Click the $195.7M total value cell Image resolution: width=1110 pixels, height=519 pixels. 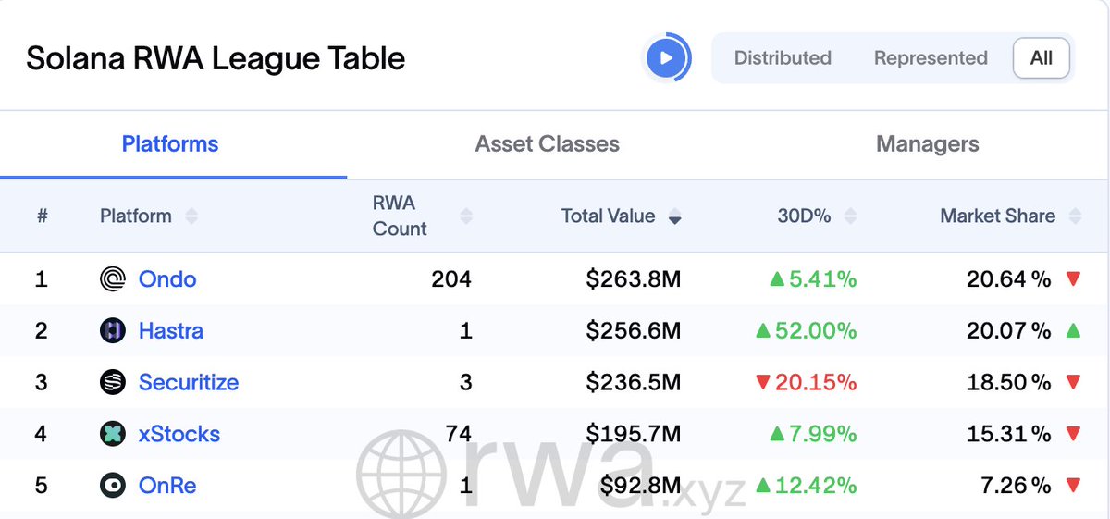(634, 434)
